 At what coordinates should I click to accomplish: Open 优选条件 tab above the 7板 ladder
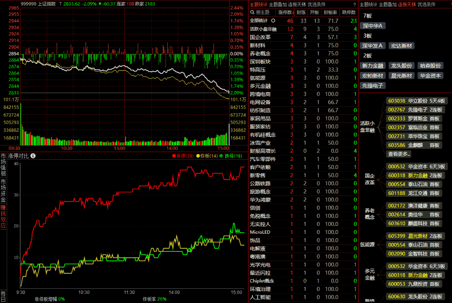coord(427,5)
